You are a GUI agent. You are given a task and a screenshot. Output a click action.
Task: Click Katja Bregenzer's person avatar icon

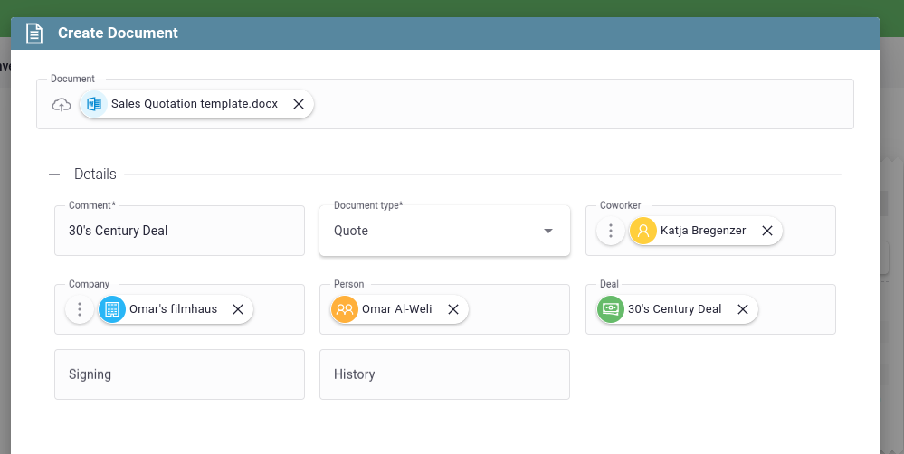pyautogui.click(x=643, y=231)
